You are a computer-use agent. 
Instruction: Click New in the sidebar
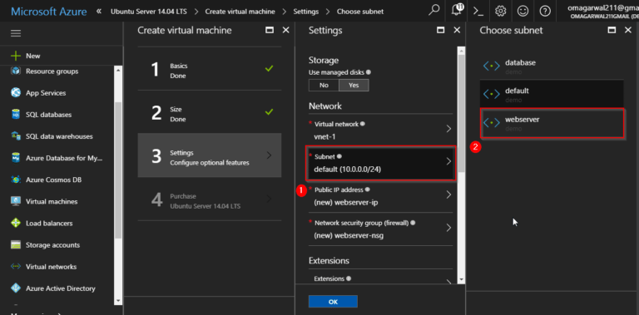(x=33, y=56)
